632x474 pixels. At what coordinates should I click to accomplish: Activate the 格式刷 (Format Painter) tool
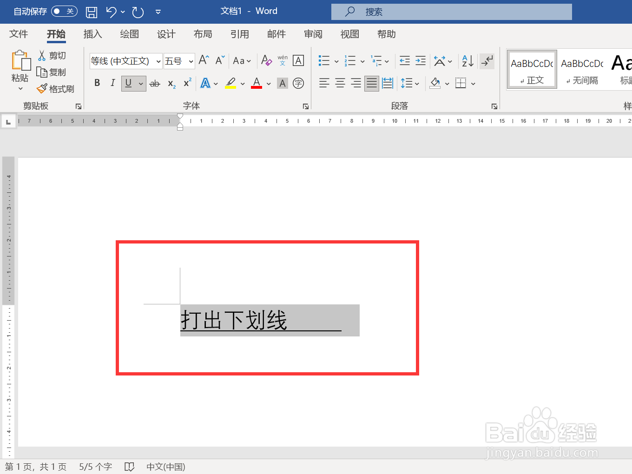coord(55,89)
